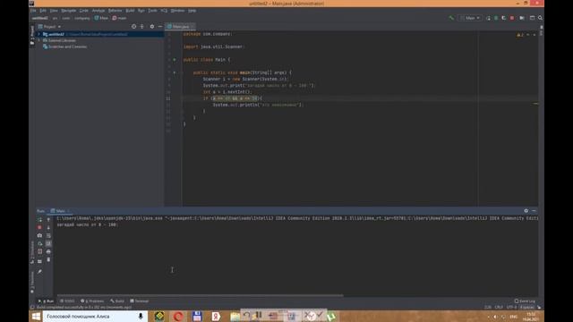This screenshot has width=573, height=322.
Task: Open the Project panel gear settings
Action: click(152, 27)
